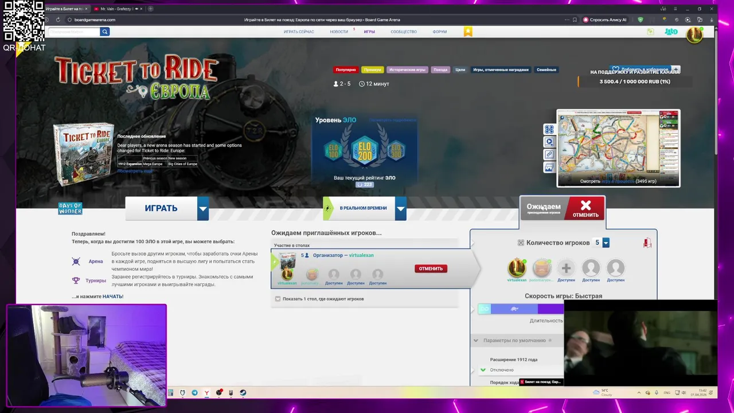The image size is (734, 413).
Task: Toggle the Показать 1 стол checkbox
Action: click(278, 299)
